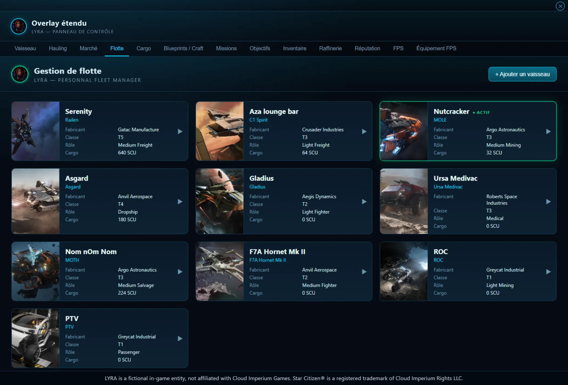
Task: Open the Vaisseau tab
Action: 25,48
